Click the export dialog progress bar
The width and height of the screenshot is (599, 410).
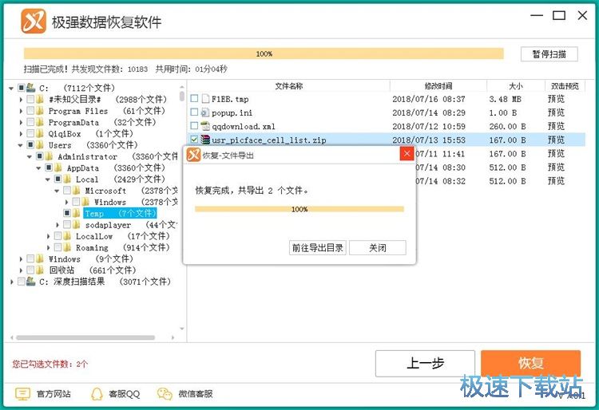(299, 209)
